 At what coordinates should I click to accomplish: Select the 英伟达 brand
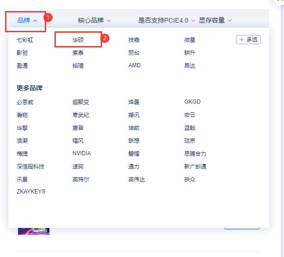(x=137, y=180)
